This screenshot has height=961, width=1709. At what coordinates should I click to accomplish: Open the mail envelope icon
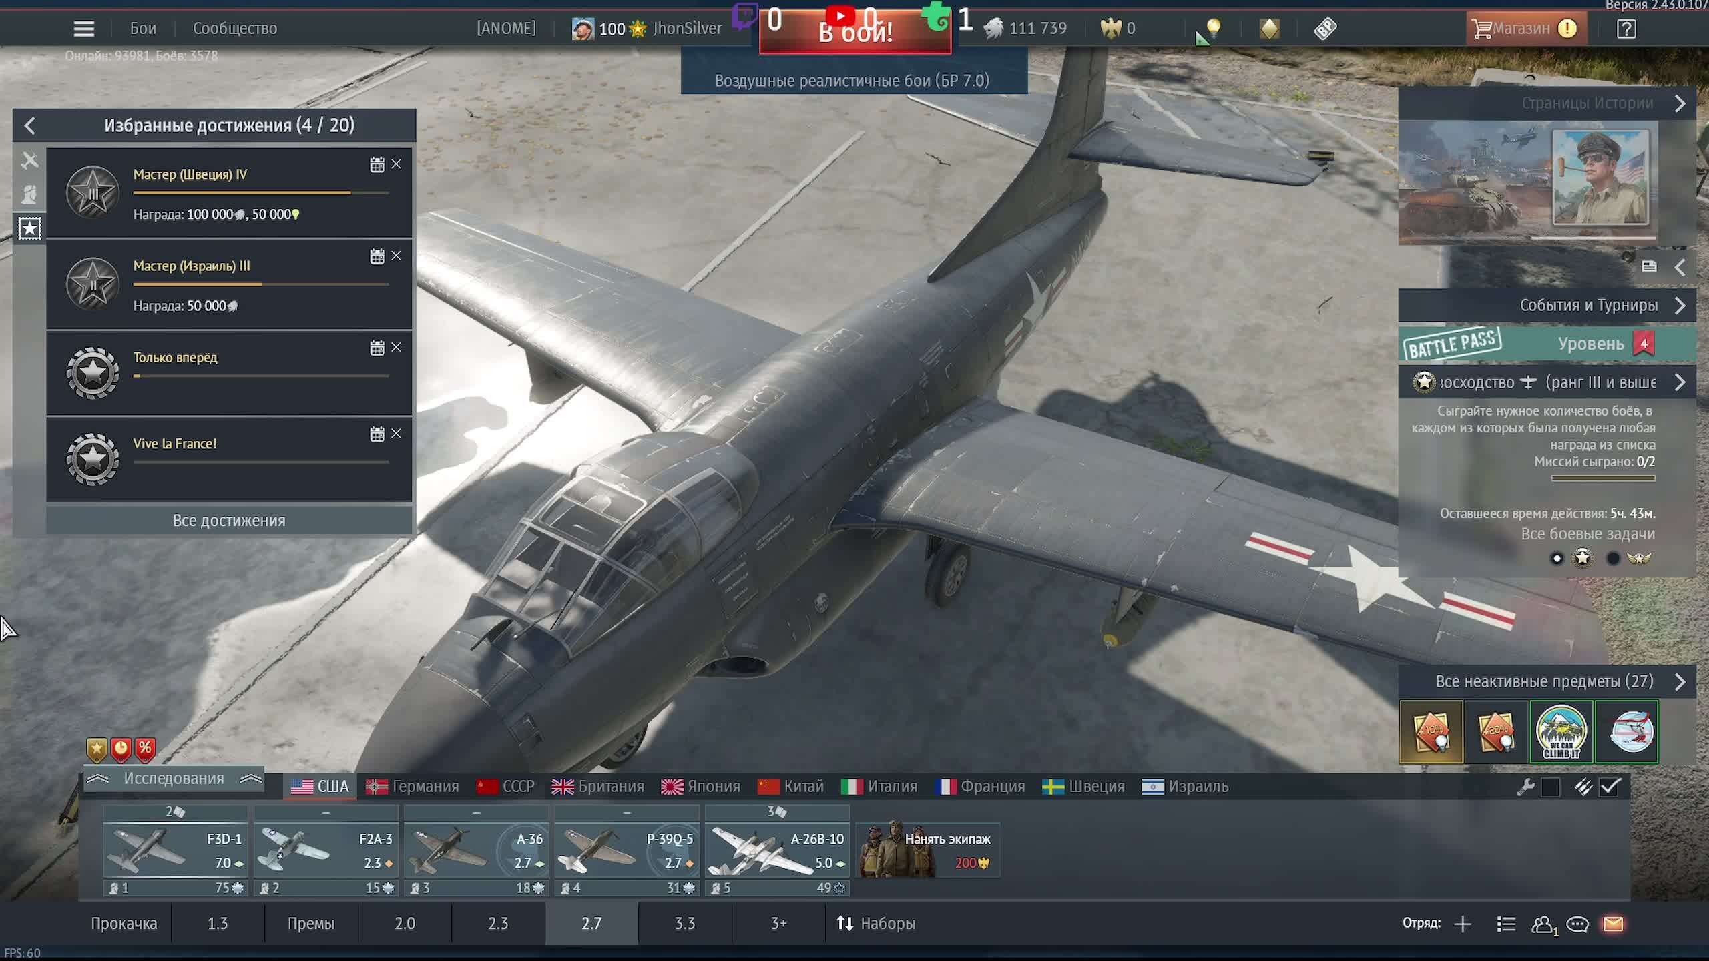click(x=1613, y=924)
